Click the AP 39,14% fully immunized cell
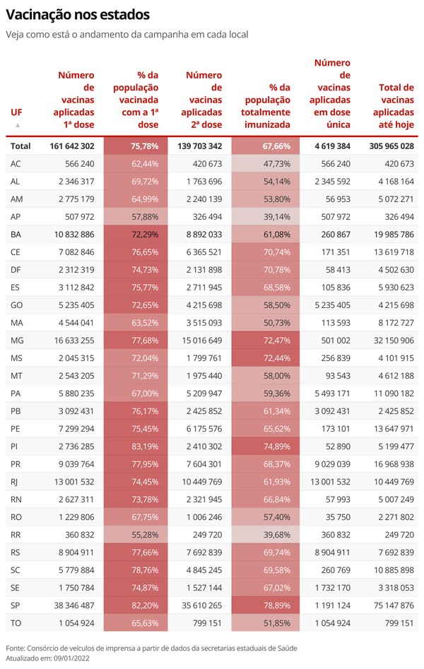Viewport: 424px width, 669px height. coord(266,217)
